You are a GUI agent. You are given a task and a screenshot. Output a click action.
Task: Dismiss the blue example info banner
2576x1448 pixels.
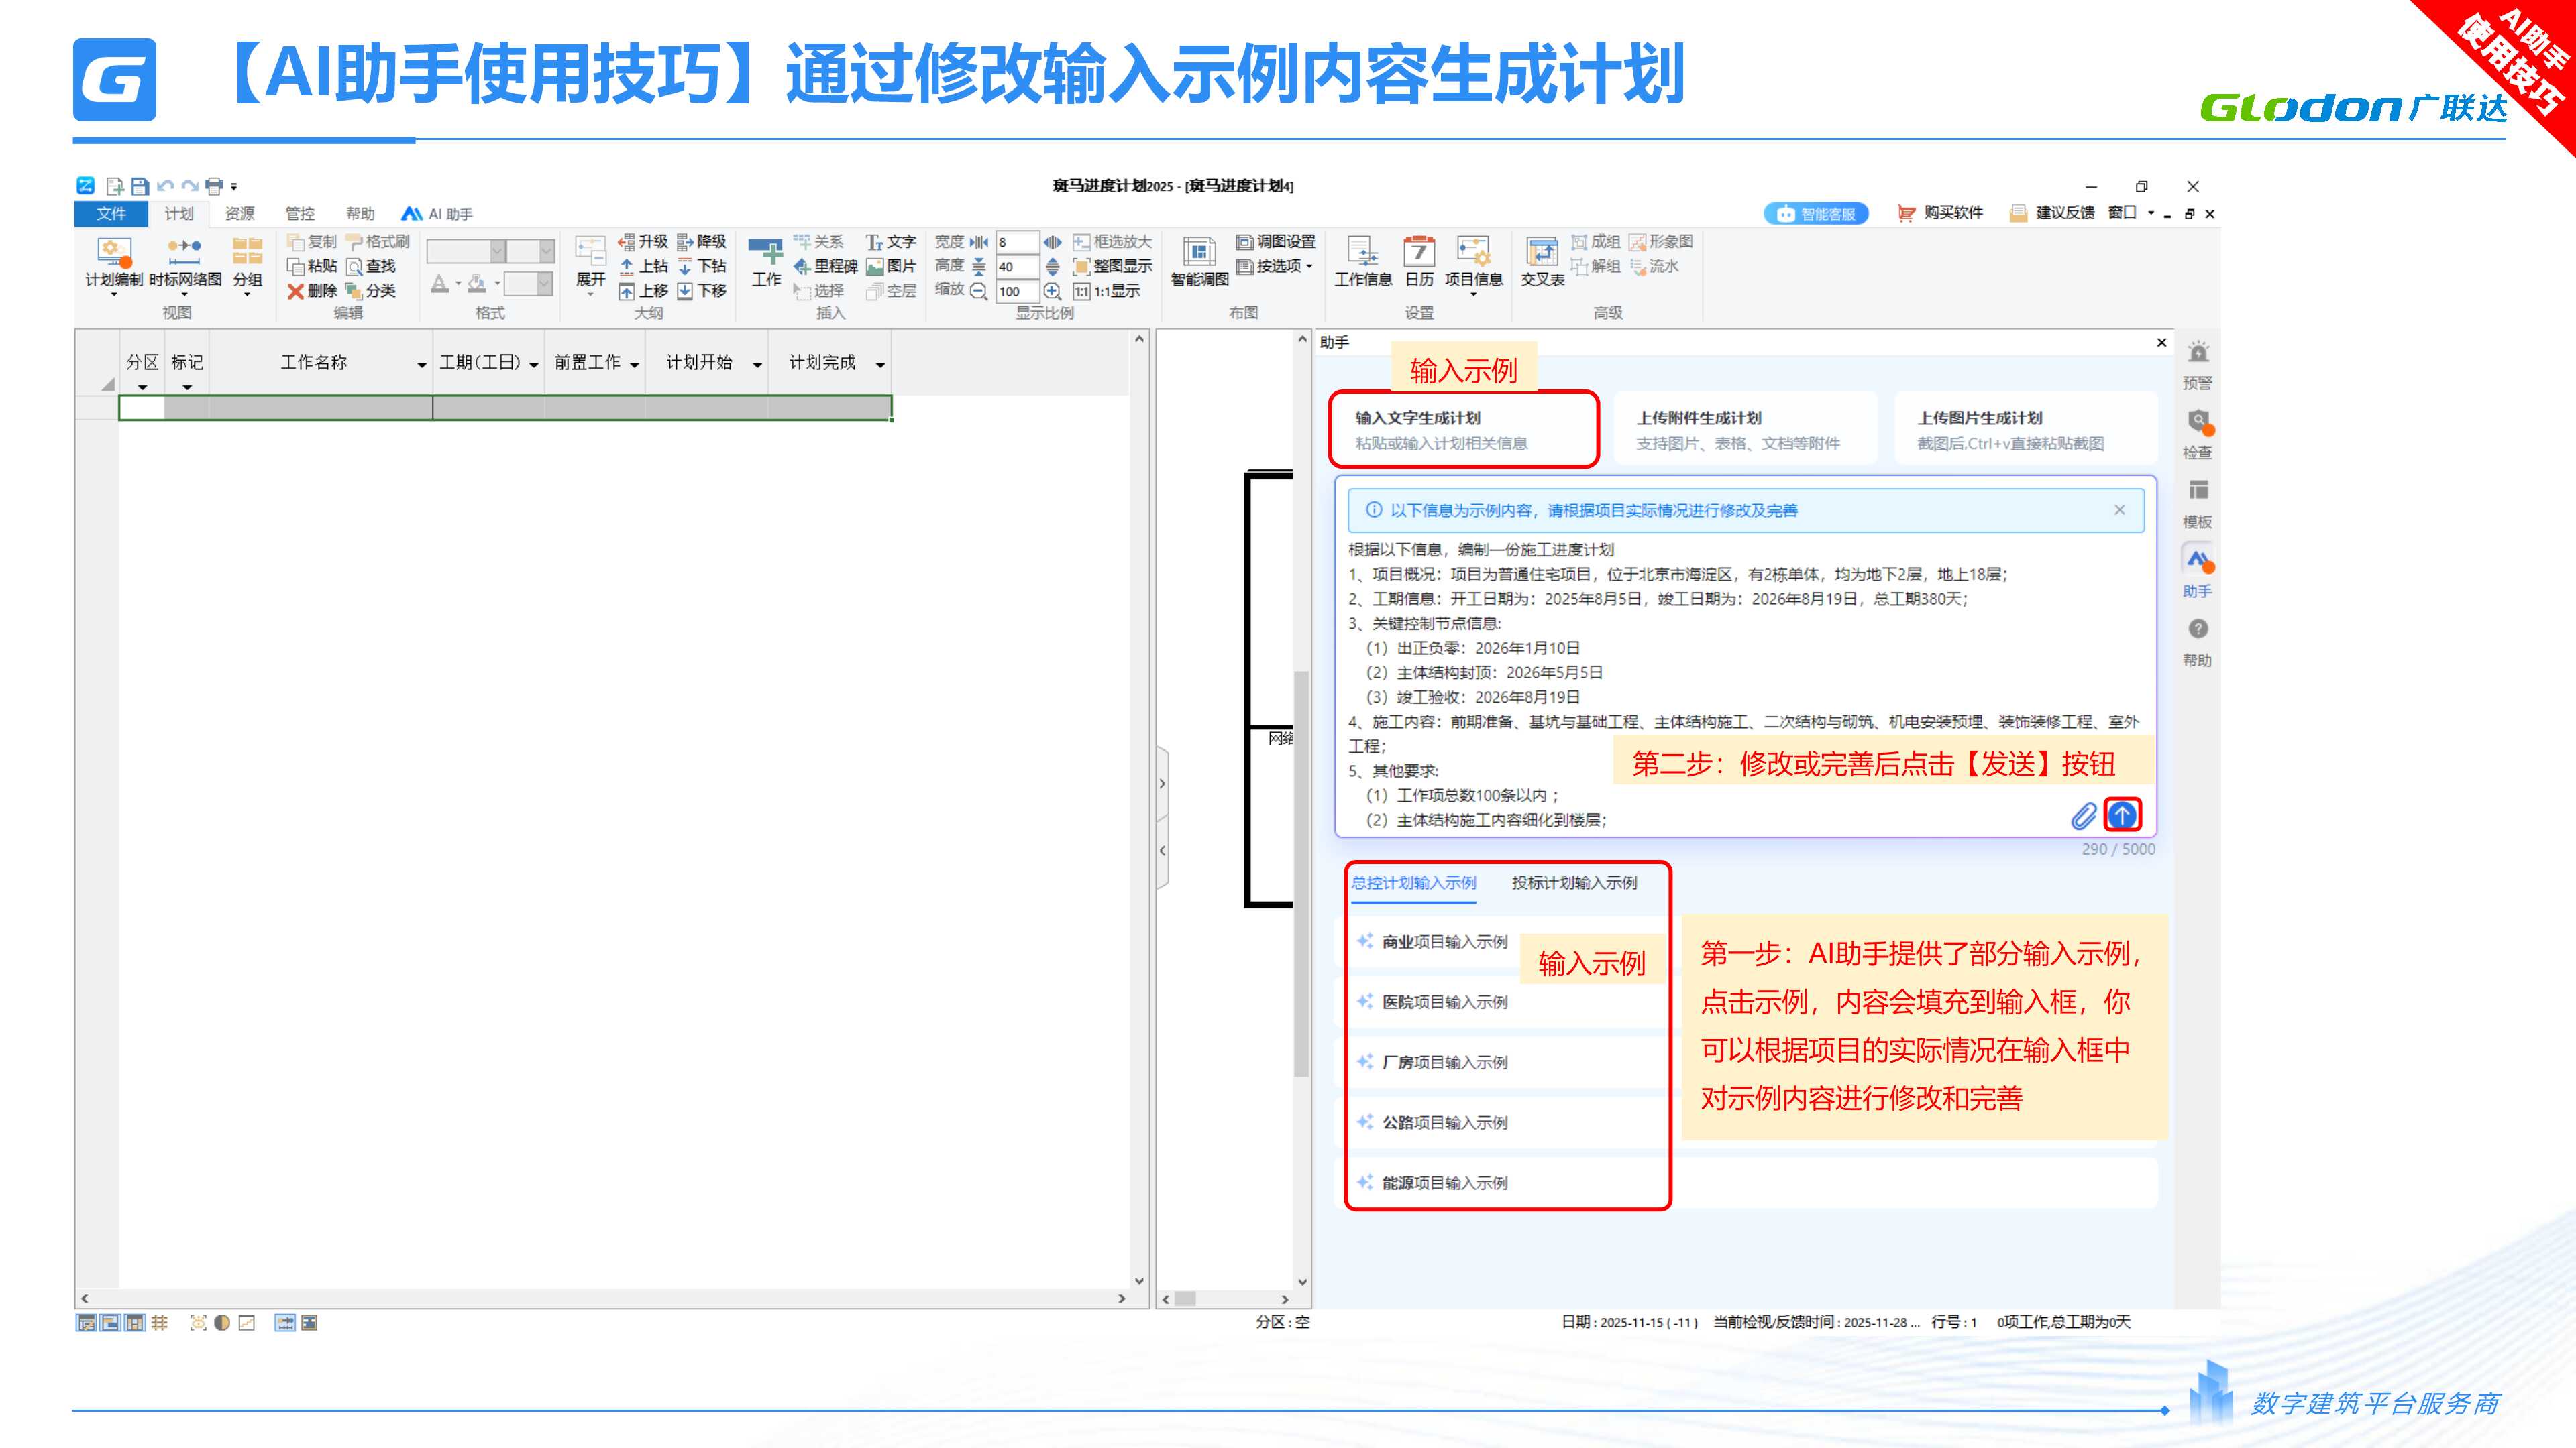point(2119,509)
